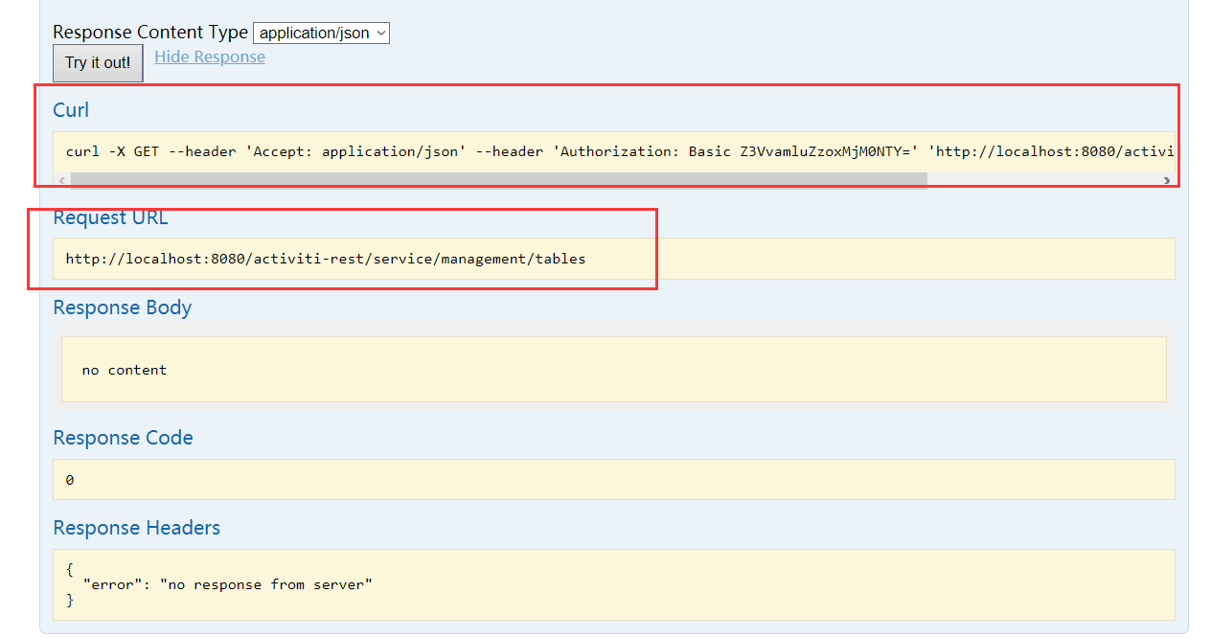The width and height of the screenshot is (1211, 638).
Task: Open the Response Content Type dropdown
Action: pyautogui.click(x=321, y=34)
